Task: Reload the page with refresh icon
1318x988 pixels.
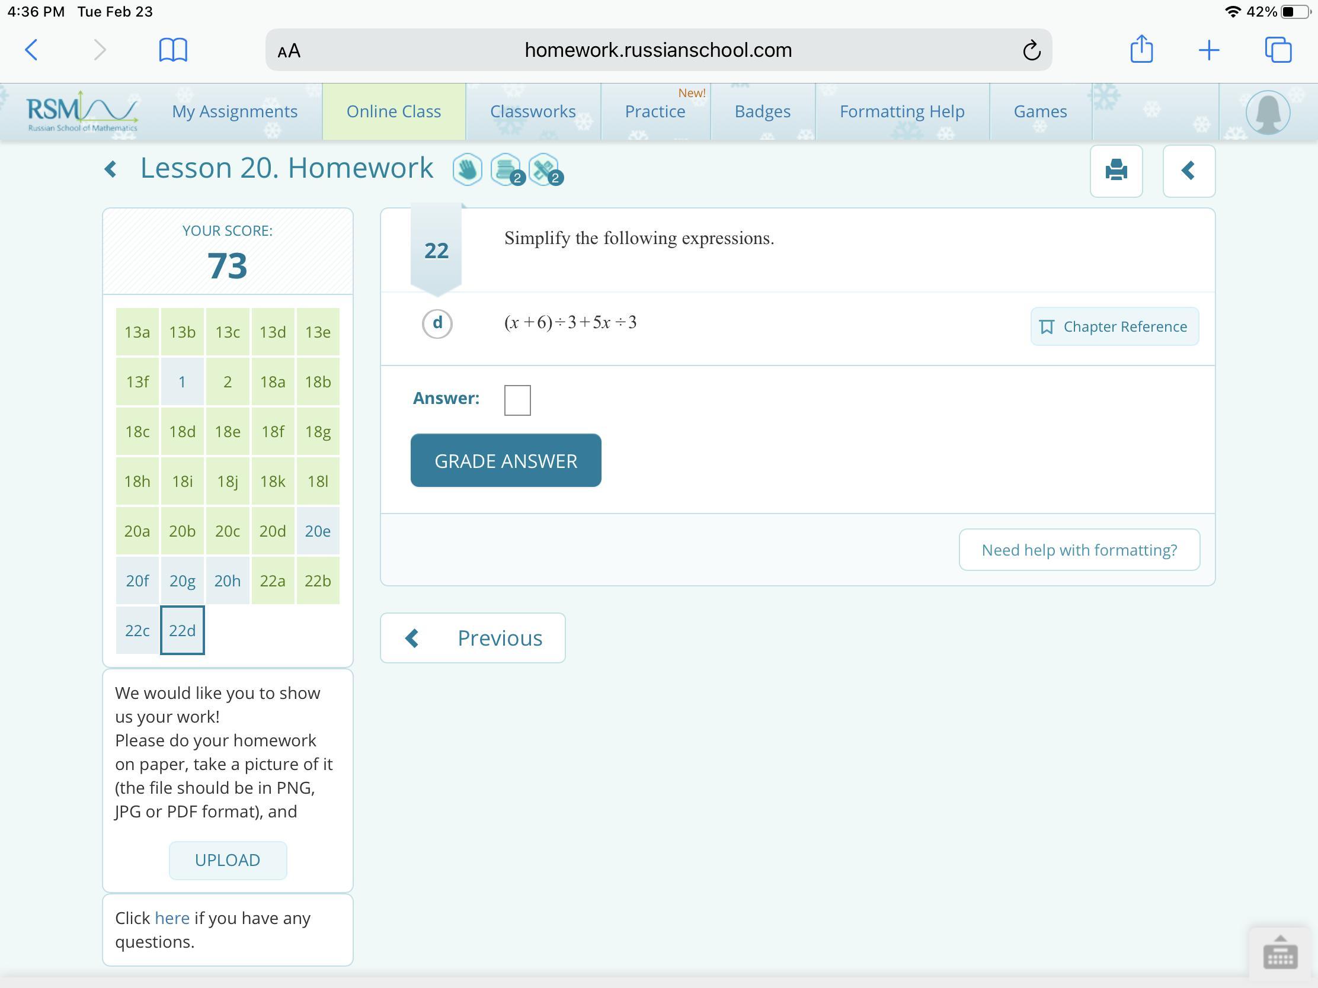Action: pyautogui.click(x=1031, y=50)
